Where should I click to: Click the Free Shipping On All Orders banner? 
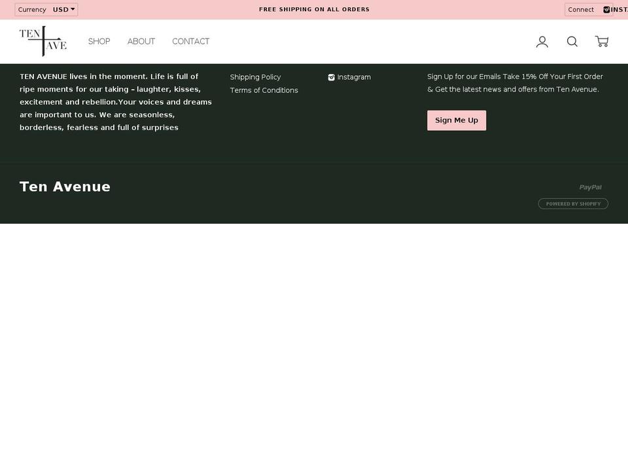pos(314,9)
